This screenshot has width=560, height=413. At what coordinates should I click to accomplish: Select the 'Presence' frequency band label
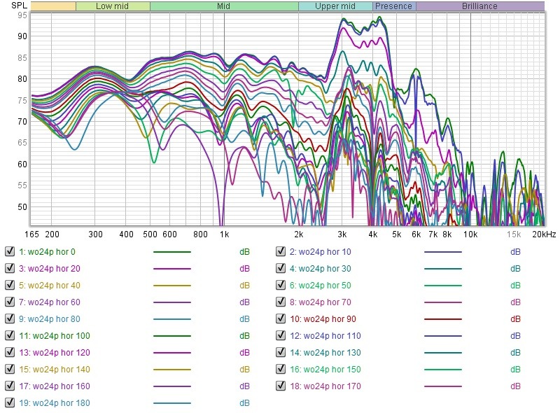[393, 6]
